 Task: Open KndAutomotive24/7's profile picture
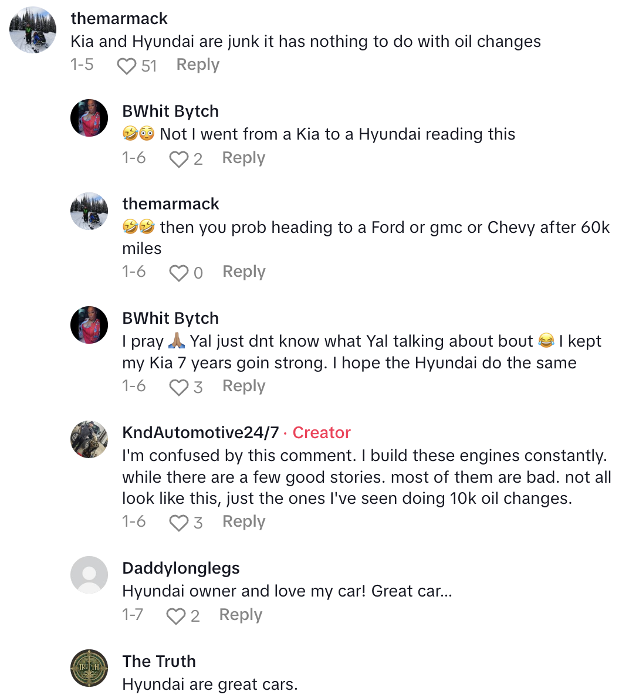click(x=89, y=439)
